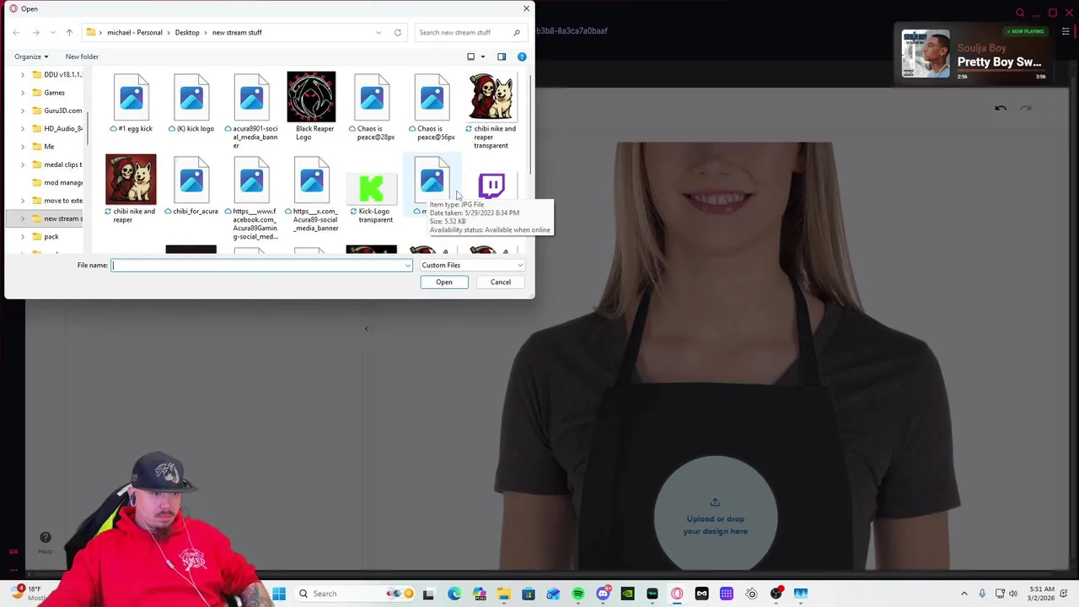Expand the address bar history dropdown
Screen dimensions: 1079x607
(378, 32)
